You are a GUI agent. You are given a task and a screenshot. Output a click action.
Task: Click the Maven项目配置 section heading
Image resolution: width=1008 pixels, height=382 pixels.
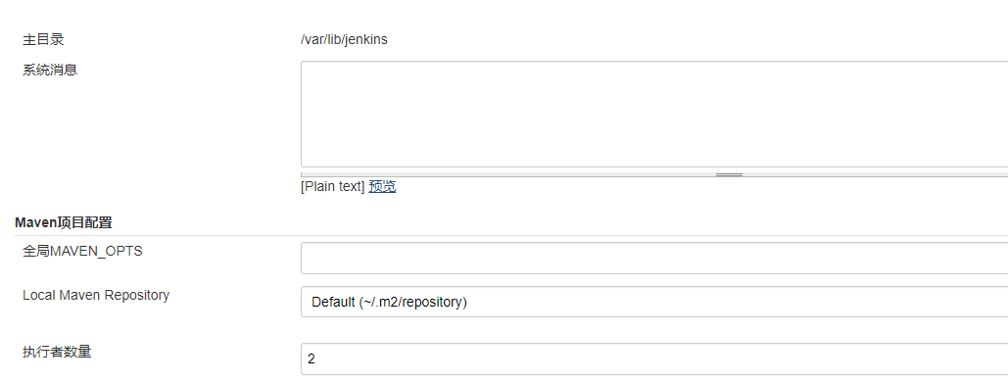pyautogui.click(x=64, y=223)
